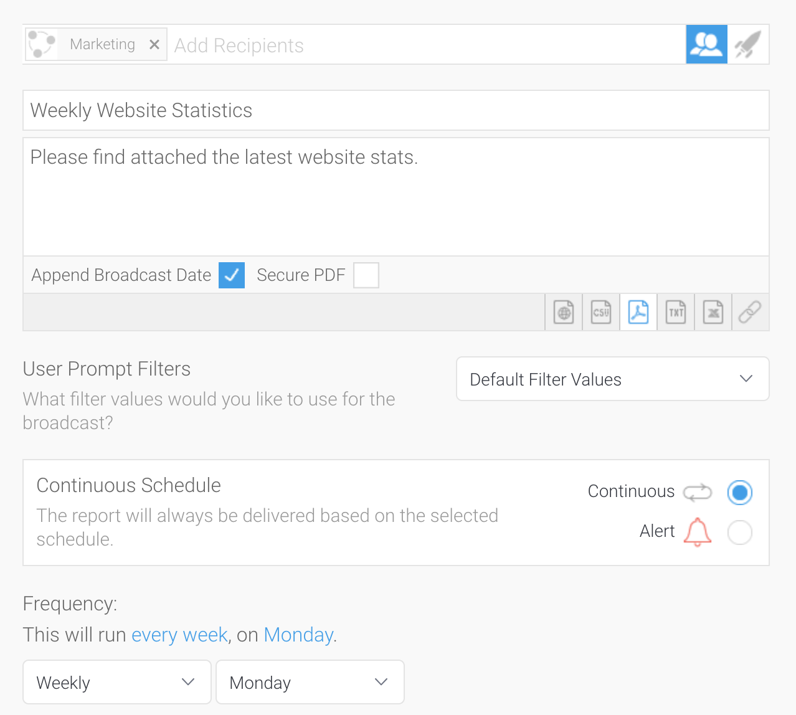Image resolution: width=796 pixels, height=715 pixels.
Task: Open the Default Filter Values dropdown
Action: 612,379
